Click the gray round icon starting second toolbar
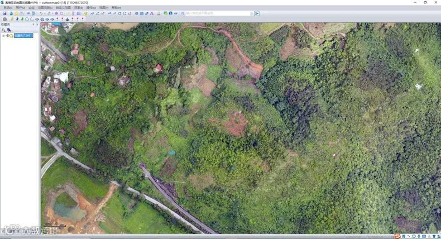The width and height of the screenshot is (441, 239). [5, 19]
